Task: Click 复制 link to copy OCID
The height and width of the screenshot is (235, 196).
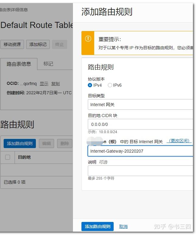Action: click(x=55, y=84)
